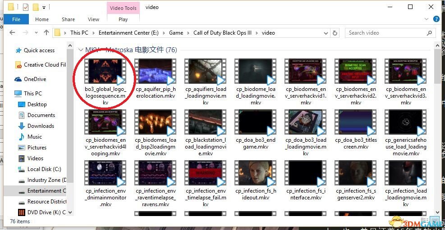Image resolution: width=445 pixels, height=230 pixels.
Task: Select cp_doa_bo3_titlescreen.mkv file
Action: click(356, 130)
